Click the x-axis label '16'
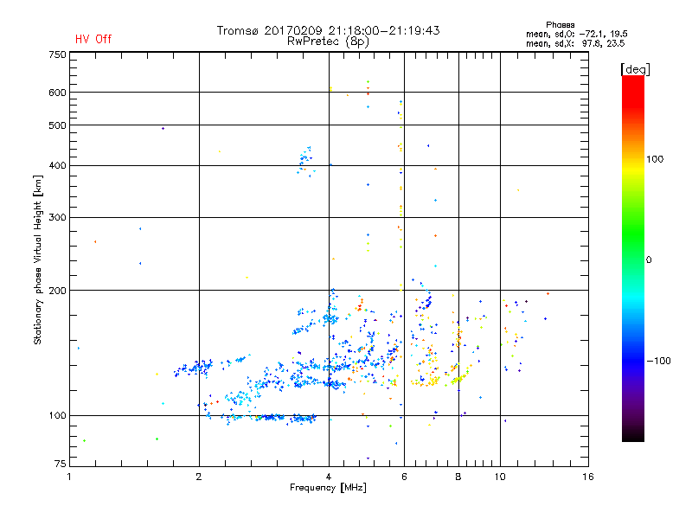 pyautogui.click(x=588, y=477)
